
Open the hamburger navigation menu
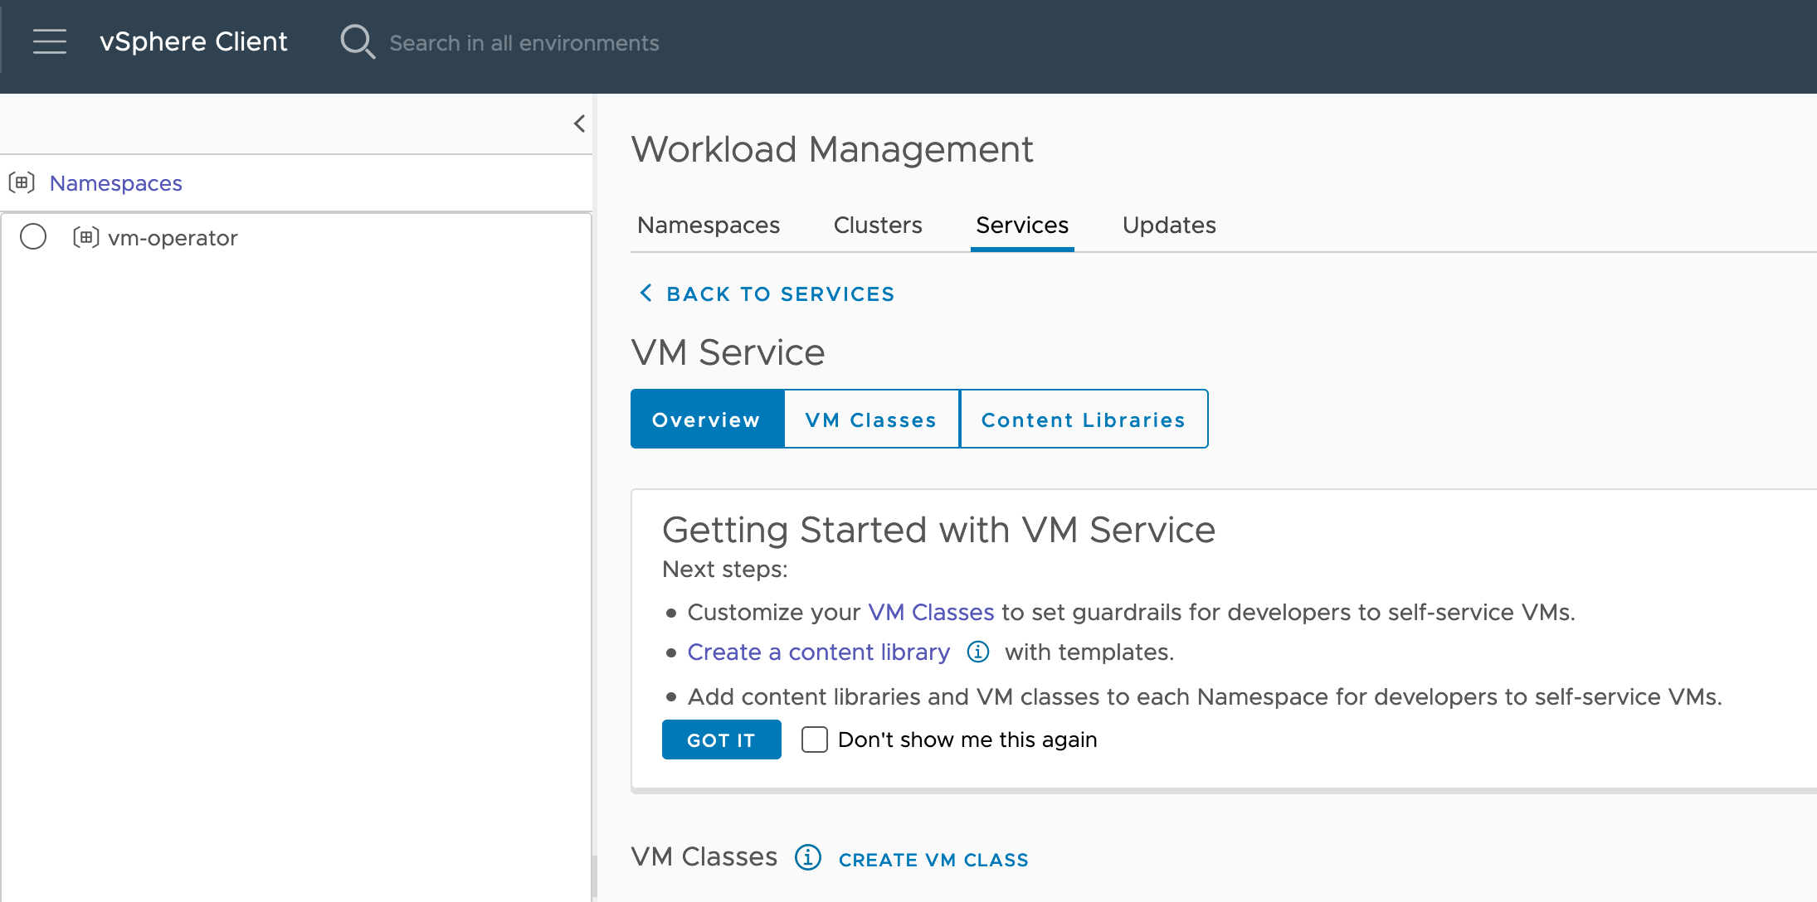(x=50, y=41)
